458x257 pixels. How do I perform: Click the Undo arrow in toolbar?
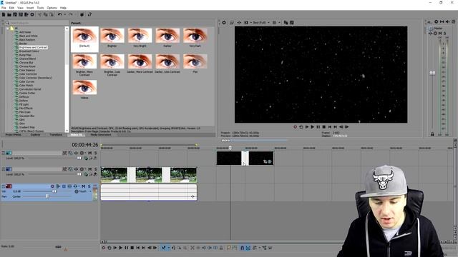[x=60, y=14]
